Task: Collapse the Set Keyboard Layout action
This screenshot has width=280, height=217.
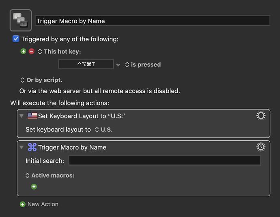Action: [x=22, y=116]
